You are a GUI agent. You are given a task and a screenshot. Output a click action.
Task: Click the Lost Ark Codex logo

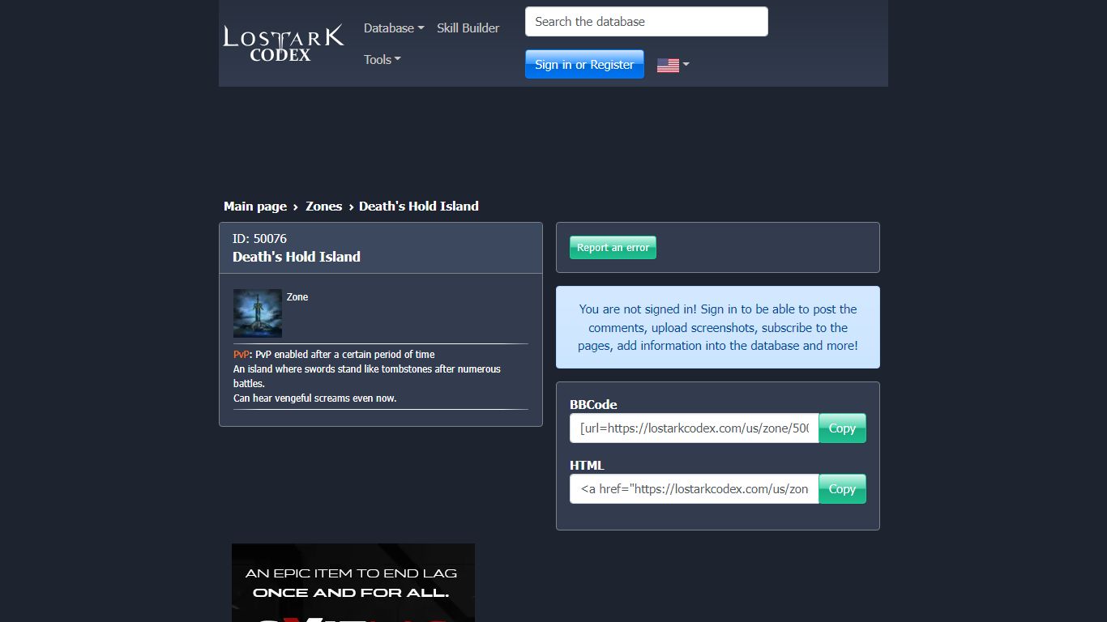click(284, 44)
